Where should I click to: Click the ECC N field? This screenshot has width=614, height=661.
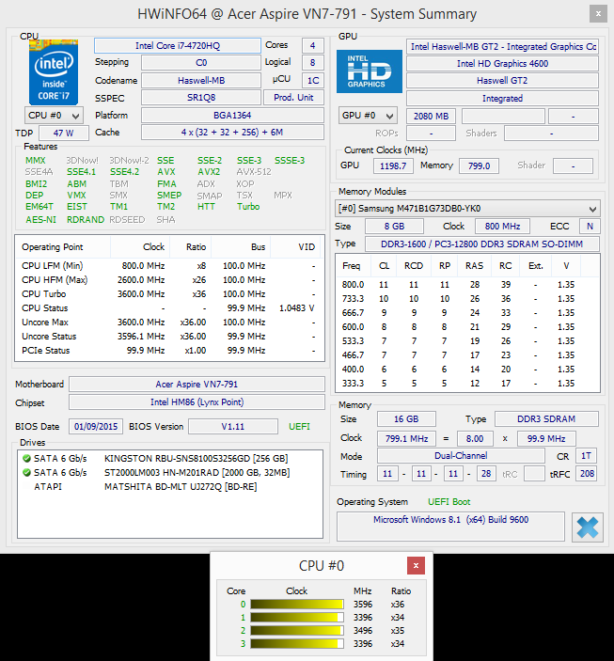click(x=590, y=226)
